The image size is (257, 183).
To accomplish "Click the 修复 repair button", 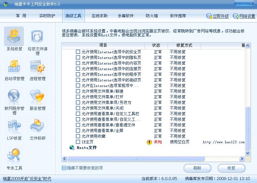I will coord(231,168).
